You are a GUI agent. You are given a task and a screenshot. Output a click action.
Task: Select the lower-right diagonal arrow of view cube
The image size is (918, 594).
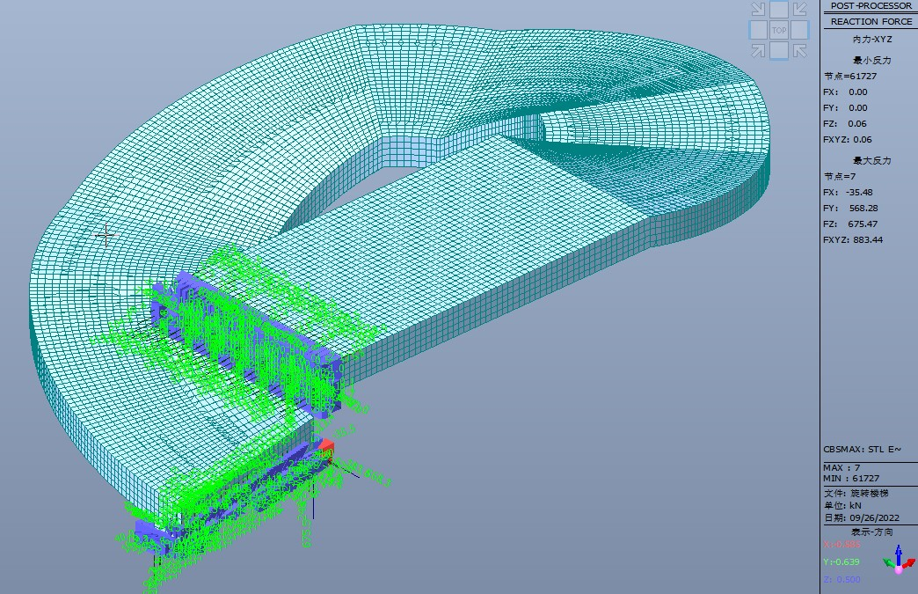[x=800, y=51]
